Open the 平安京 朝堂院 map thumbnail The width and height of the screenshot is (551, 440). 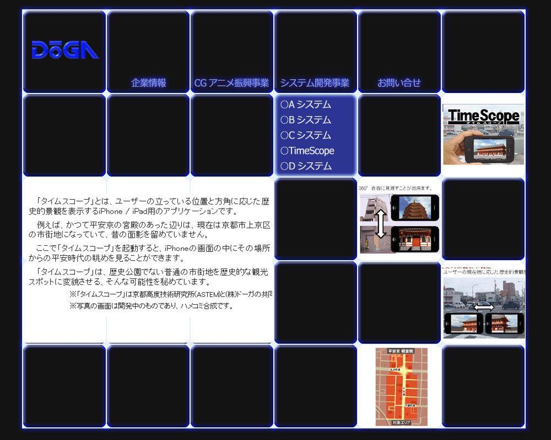(x=401, y=387)
